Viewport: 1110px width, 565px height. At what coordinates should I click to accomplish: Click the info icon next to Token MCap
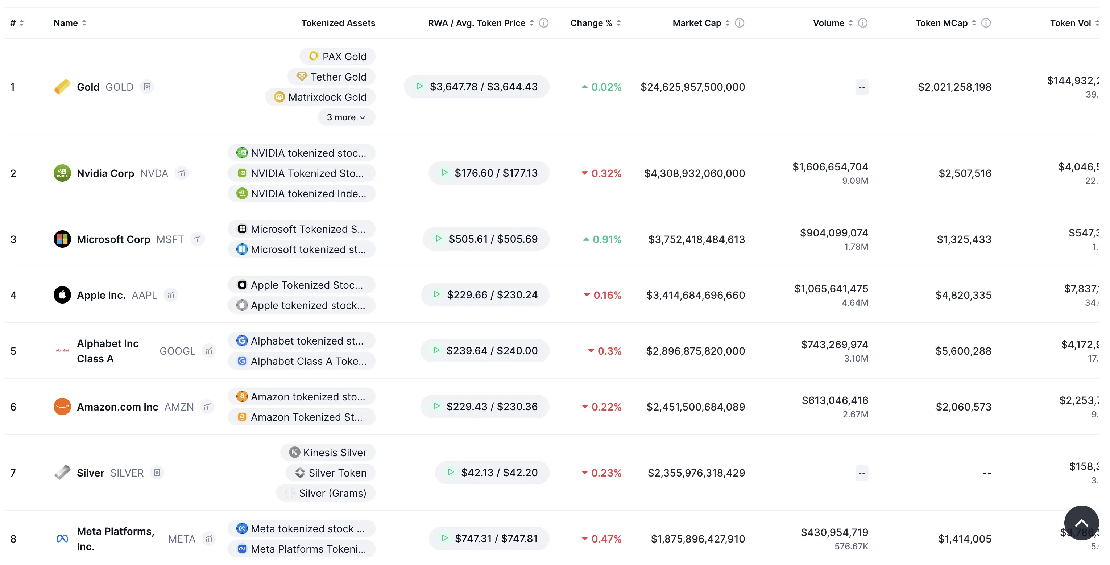pos(986,23)
